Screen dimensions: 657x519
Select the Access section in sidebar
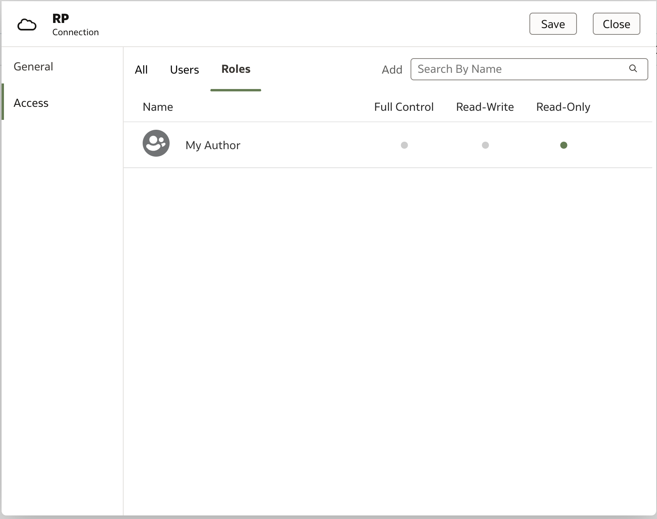tap(31, 103)
